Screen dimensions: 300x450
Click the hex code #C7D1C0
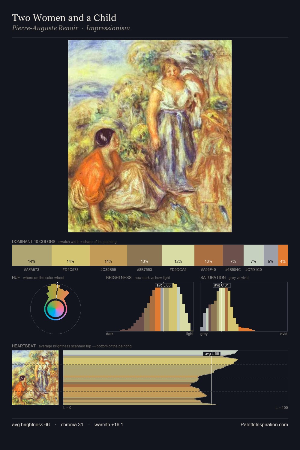coord(253,270)
